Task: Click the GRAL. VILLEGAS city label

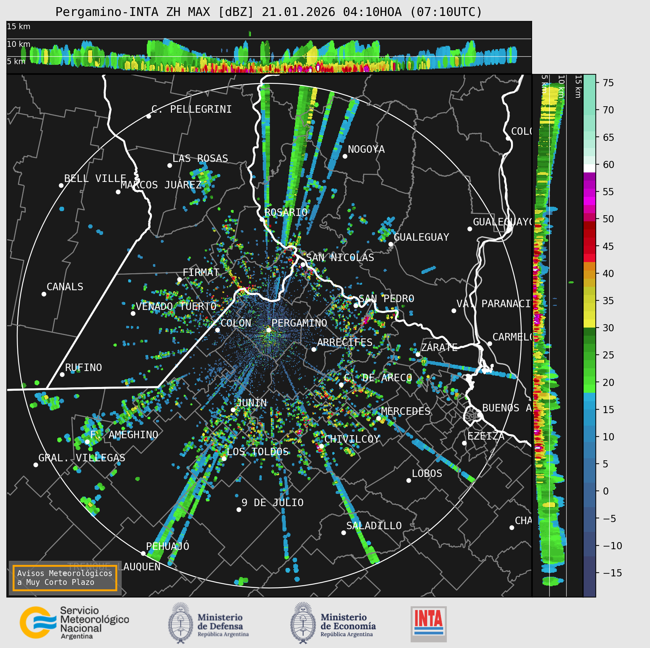Action: click(82, 458)
